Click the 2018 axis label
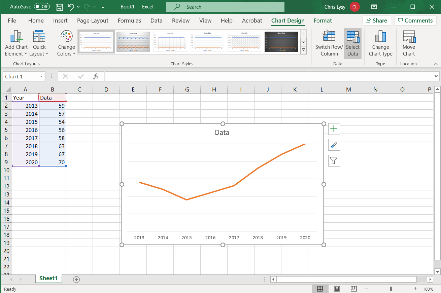 (258, 237)
